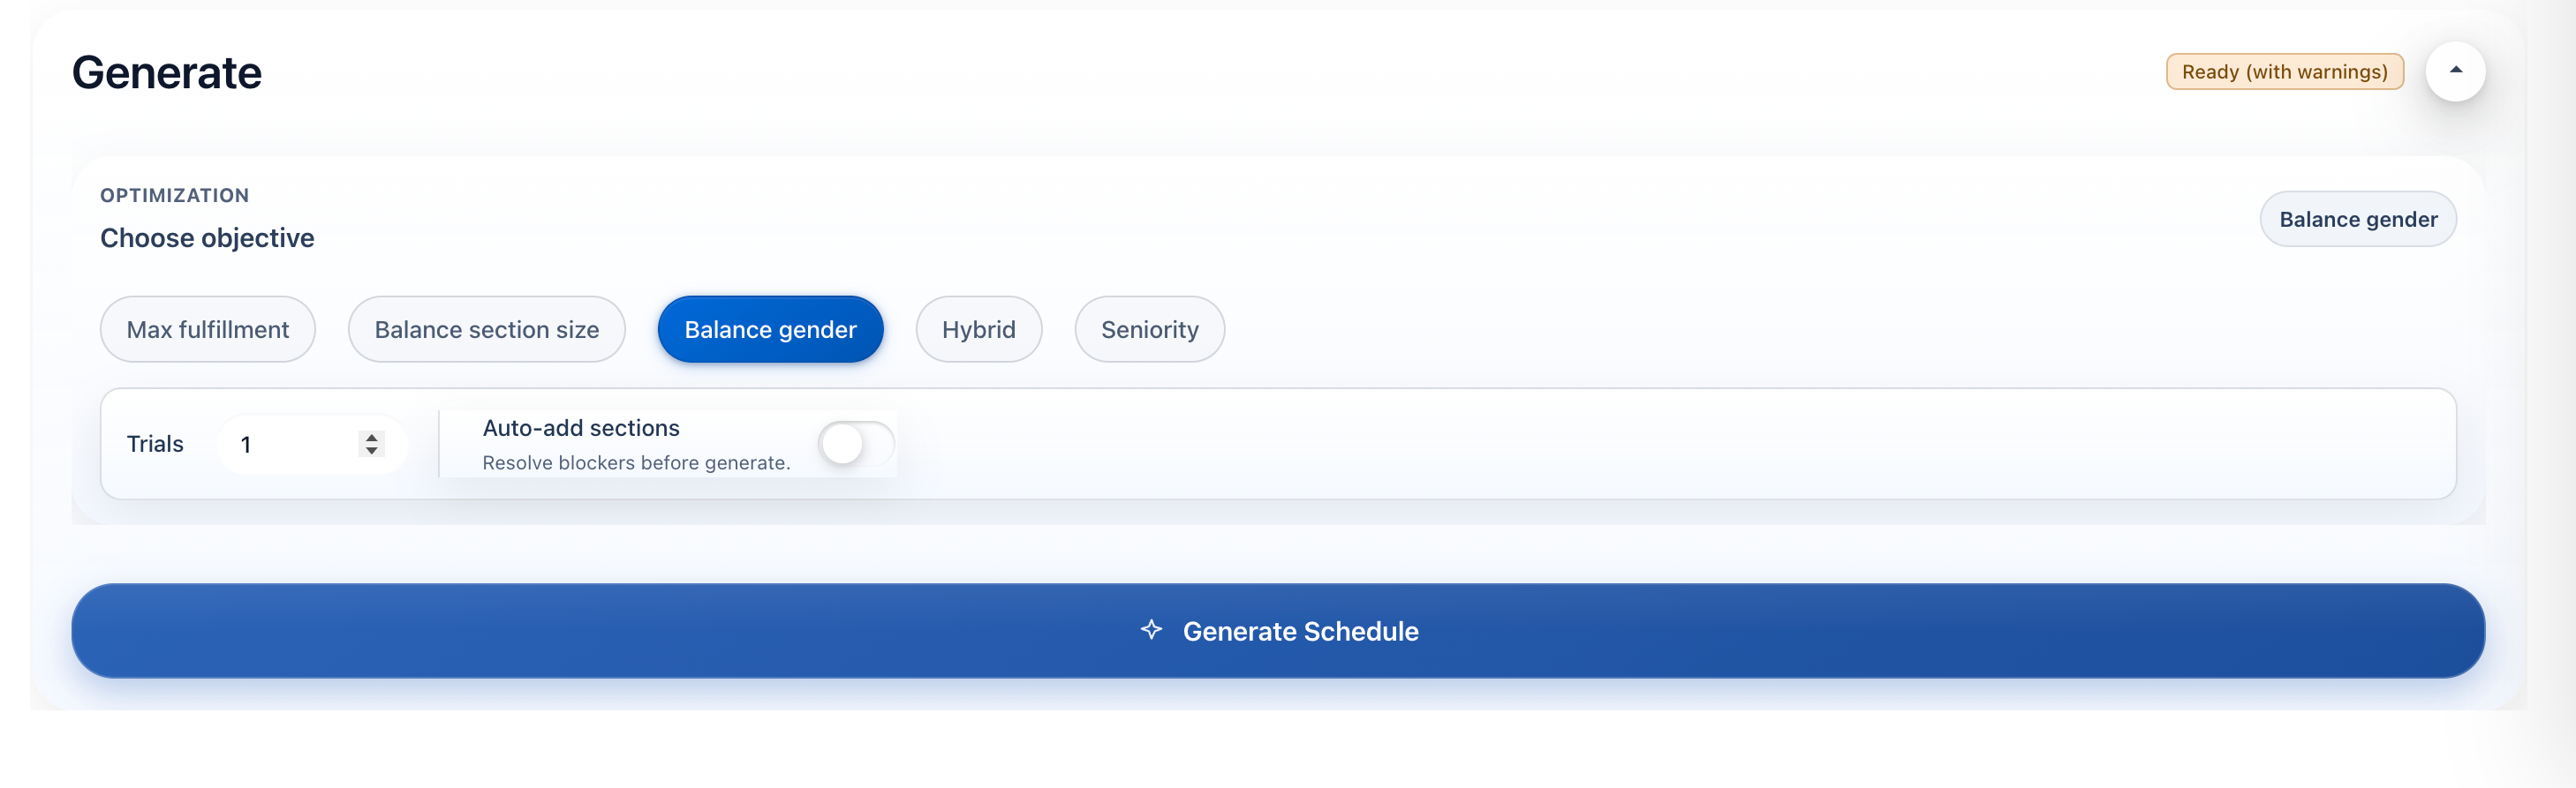
Task: Select the Balance section size objective
Action: pos(486,328)
